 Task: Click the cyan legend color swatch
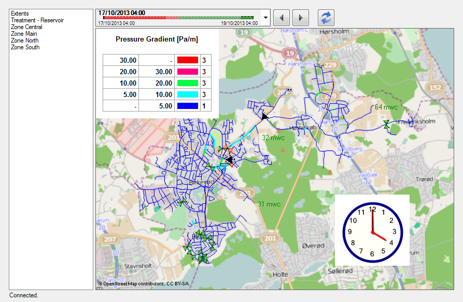[188, 94]
